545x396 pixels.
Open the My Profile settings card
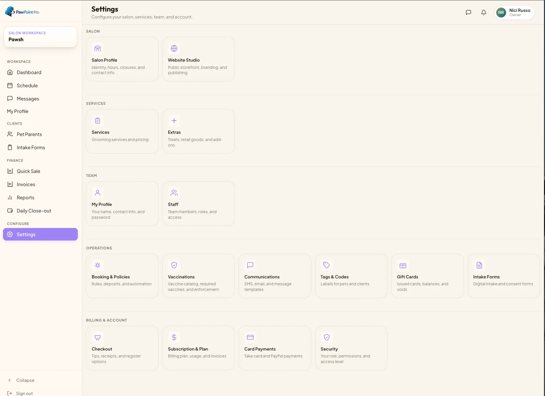click(x=122, y=204)
